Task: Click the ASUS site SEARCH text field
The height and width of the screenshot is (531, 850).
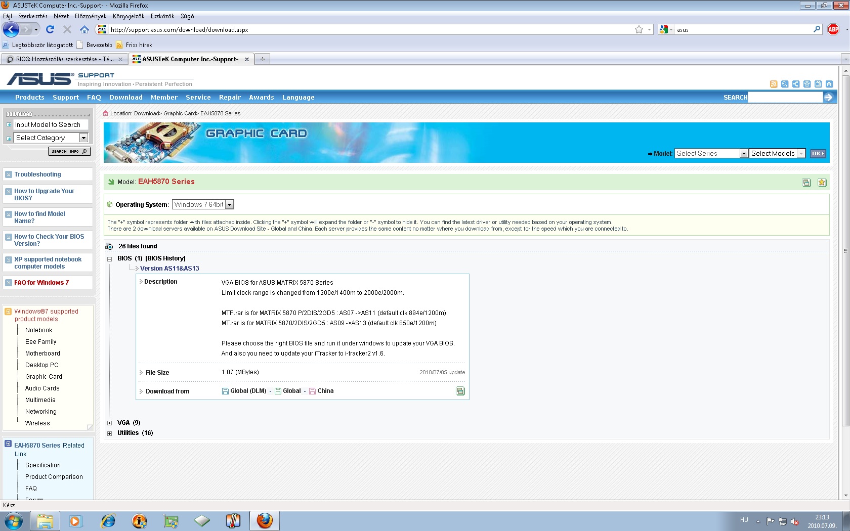Action: tap(785, 97)
